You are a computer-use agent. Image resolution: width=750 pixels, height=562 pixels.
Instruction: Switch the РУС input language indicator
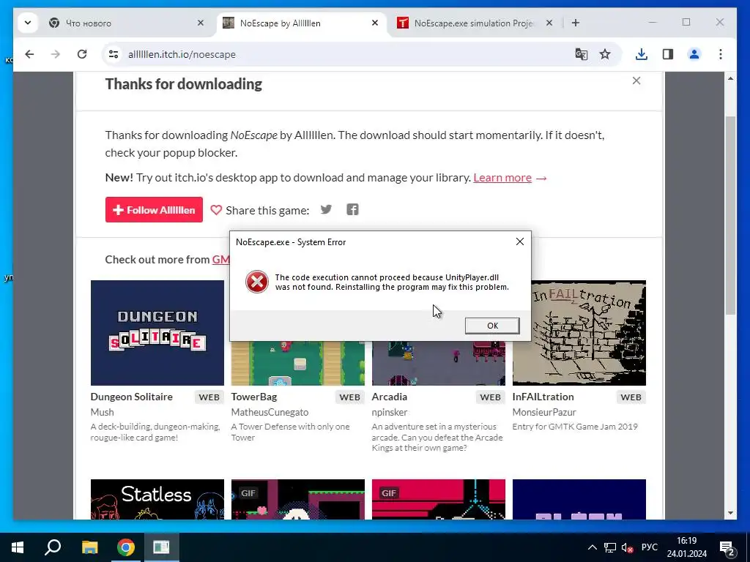pos(649,547)
